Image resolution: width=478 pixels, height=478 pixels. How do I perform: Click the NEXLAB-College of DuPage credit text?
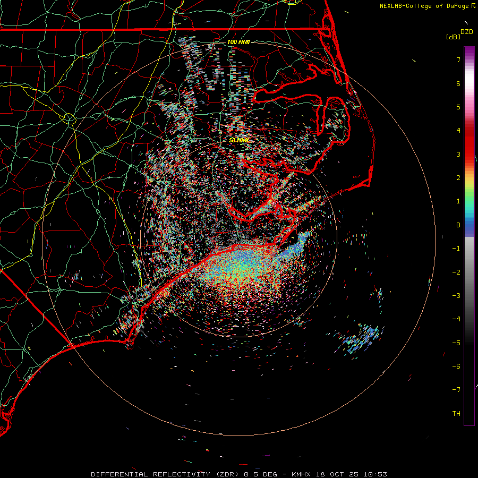click(424, 6)
